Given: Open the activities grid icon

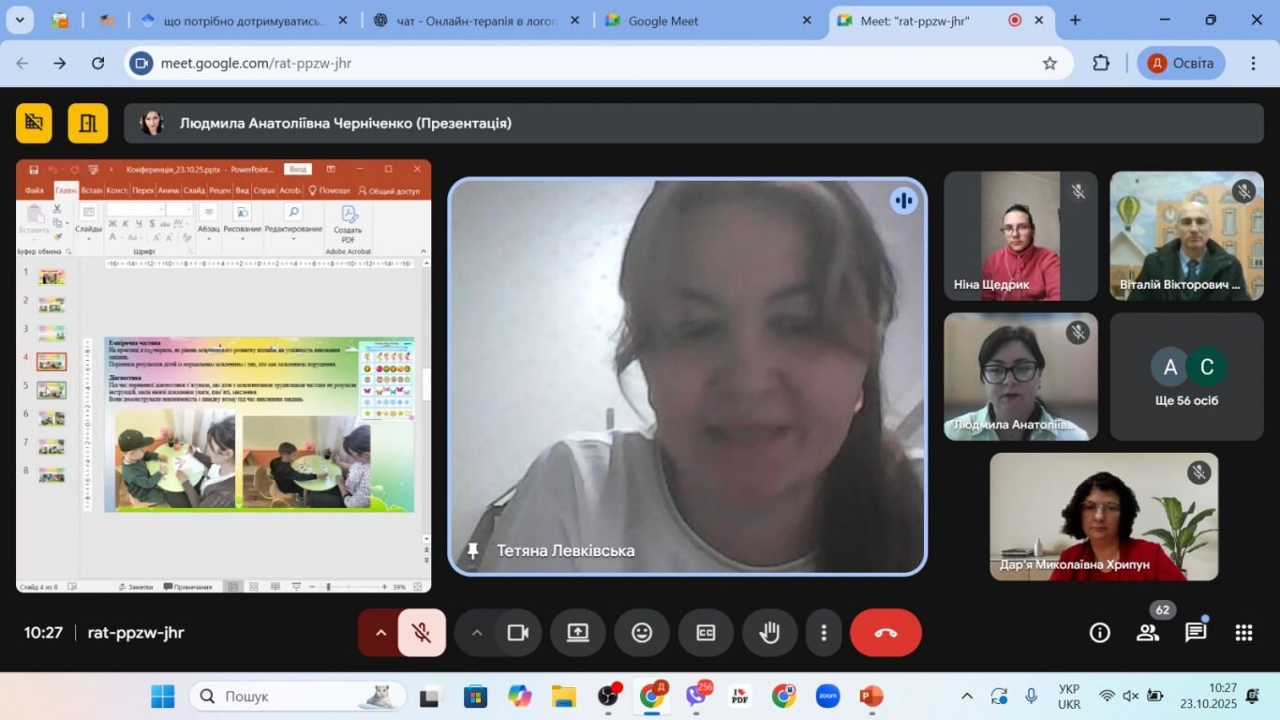Looking at the screenshot, I should [x=1243, y=633].
